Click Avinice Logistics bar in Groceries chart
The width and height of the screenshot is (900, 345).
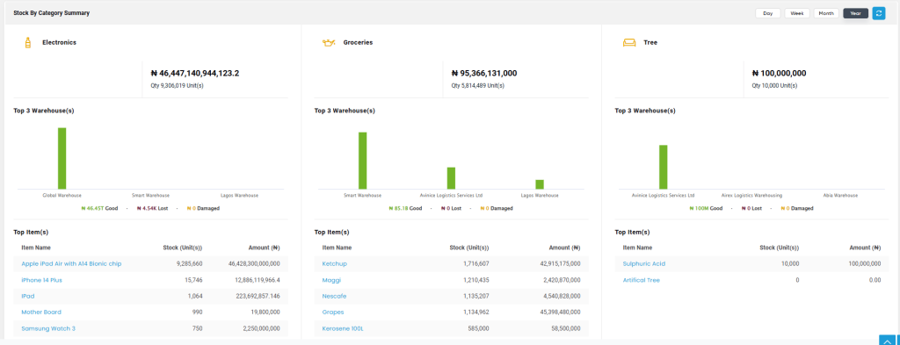tap(451, 178)
